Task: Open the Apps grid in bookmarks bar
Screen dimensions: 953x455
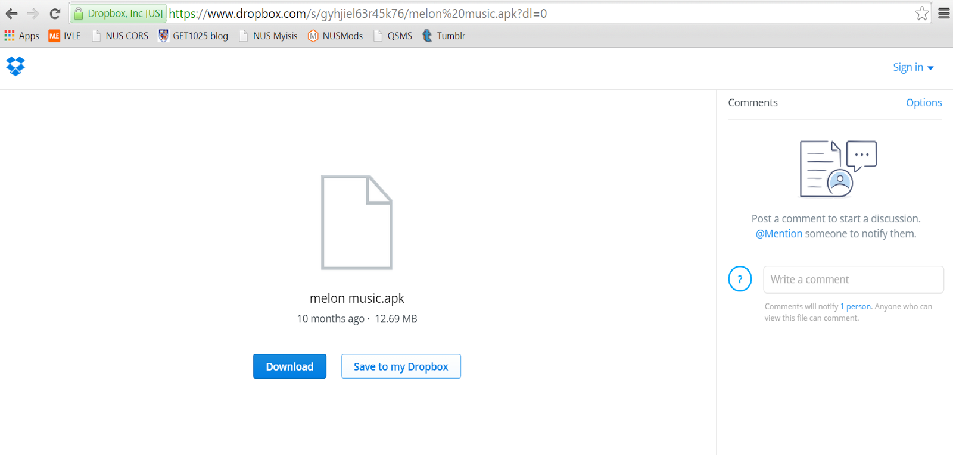Action: click(21, 36)
